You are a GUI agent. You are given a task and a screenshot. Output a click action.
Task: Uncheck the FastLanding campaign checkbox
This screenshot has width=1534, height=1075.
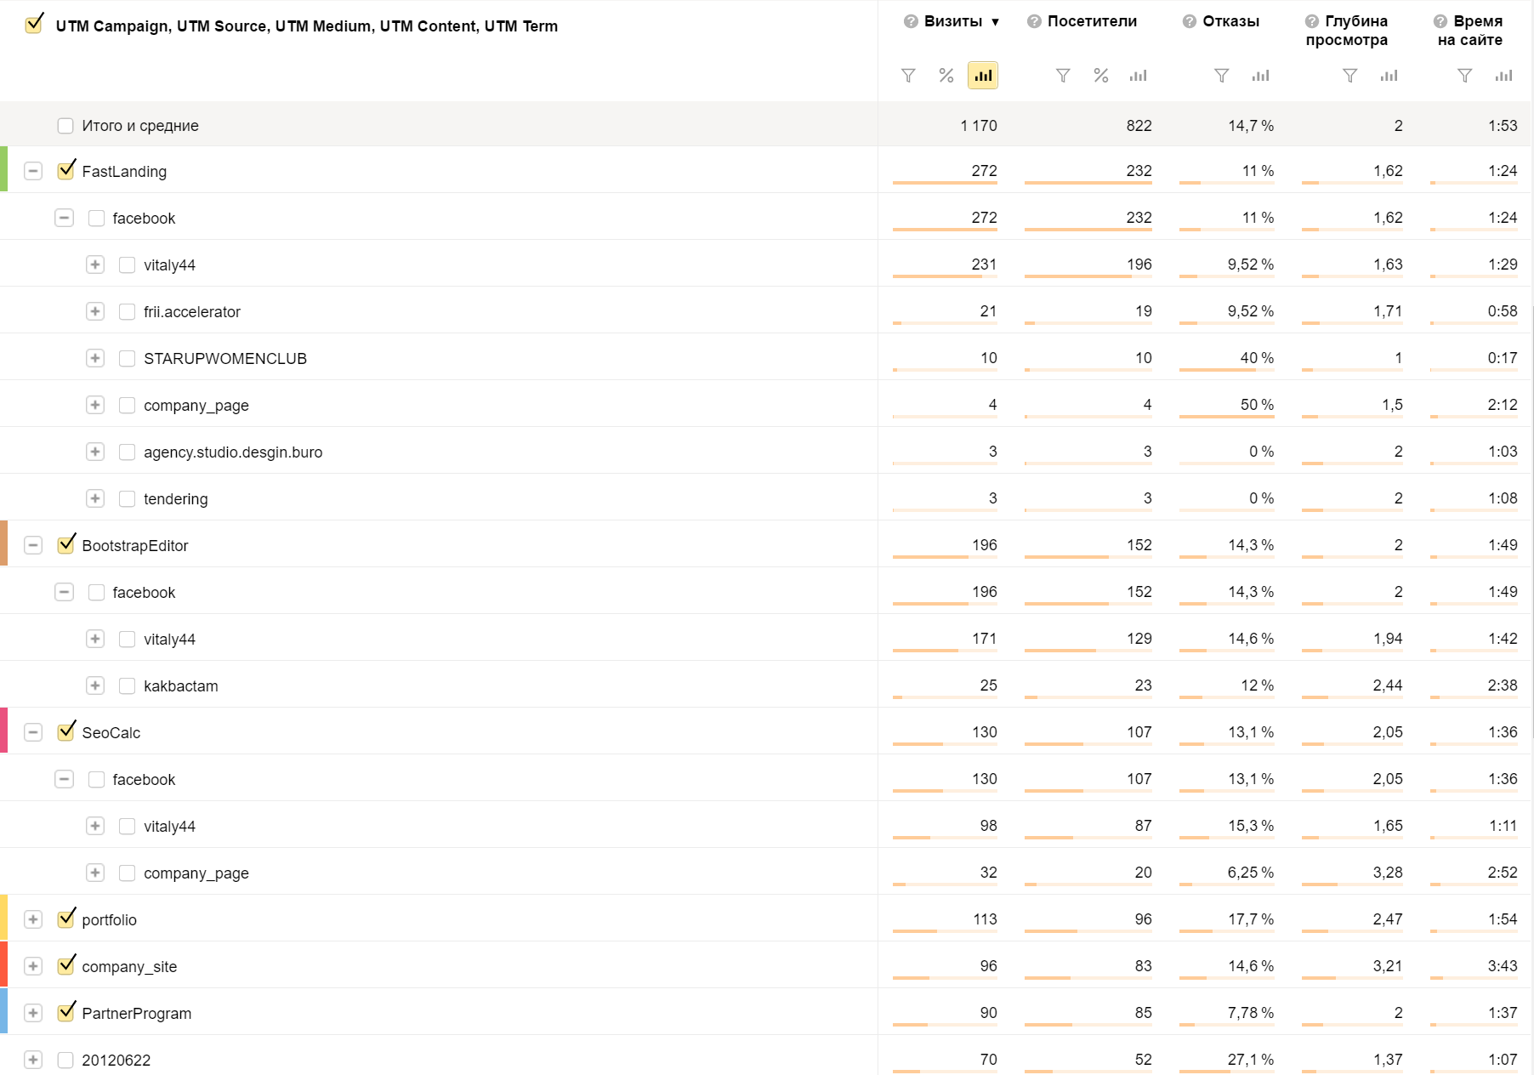[x=65, y=171]
